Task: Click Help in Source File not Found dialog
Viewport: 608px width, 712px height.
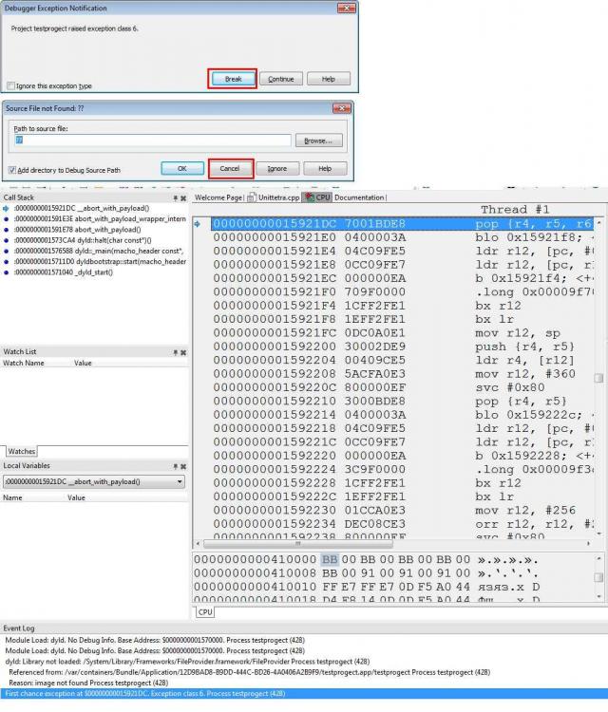Action: tap(325, 168)
